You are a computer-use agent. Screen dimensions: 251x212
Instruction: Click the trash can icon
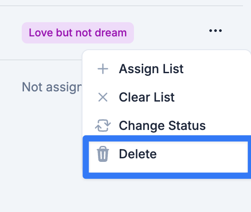pyautogui.click(x=103, y=154)
